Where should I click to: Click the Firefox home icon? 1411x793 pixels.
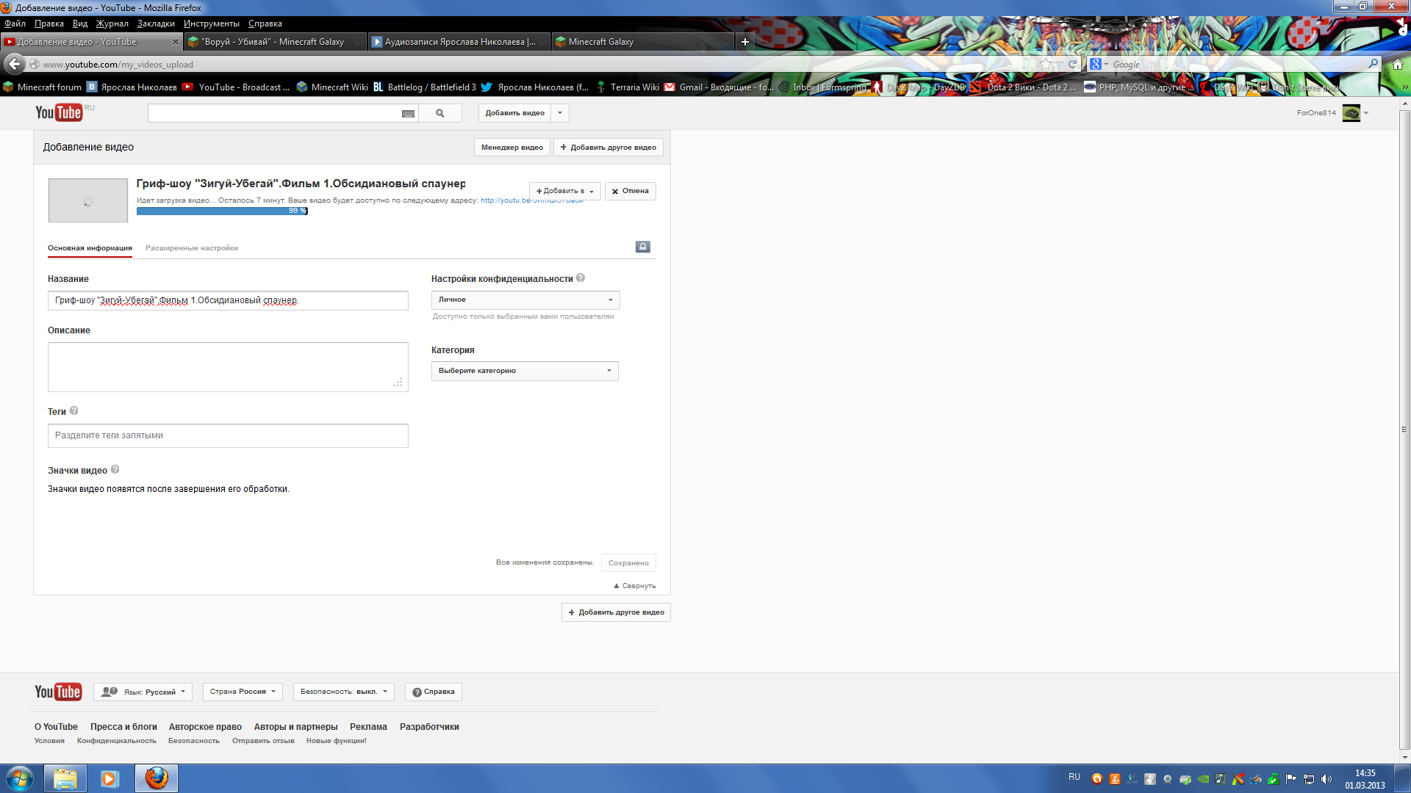[x=1397, y=65]
